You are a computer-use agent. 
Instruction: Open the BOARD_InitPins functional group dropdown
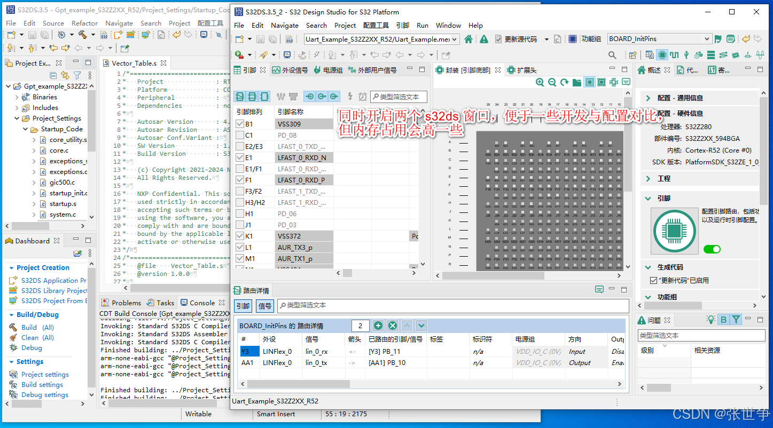pos(707,39)
